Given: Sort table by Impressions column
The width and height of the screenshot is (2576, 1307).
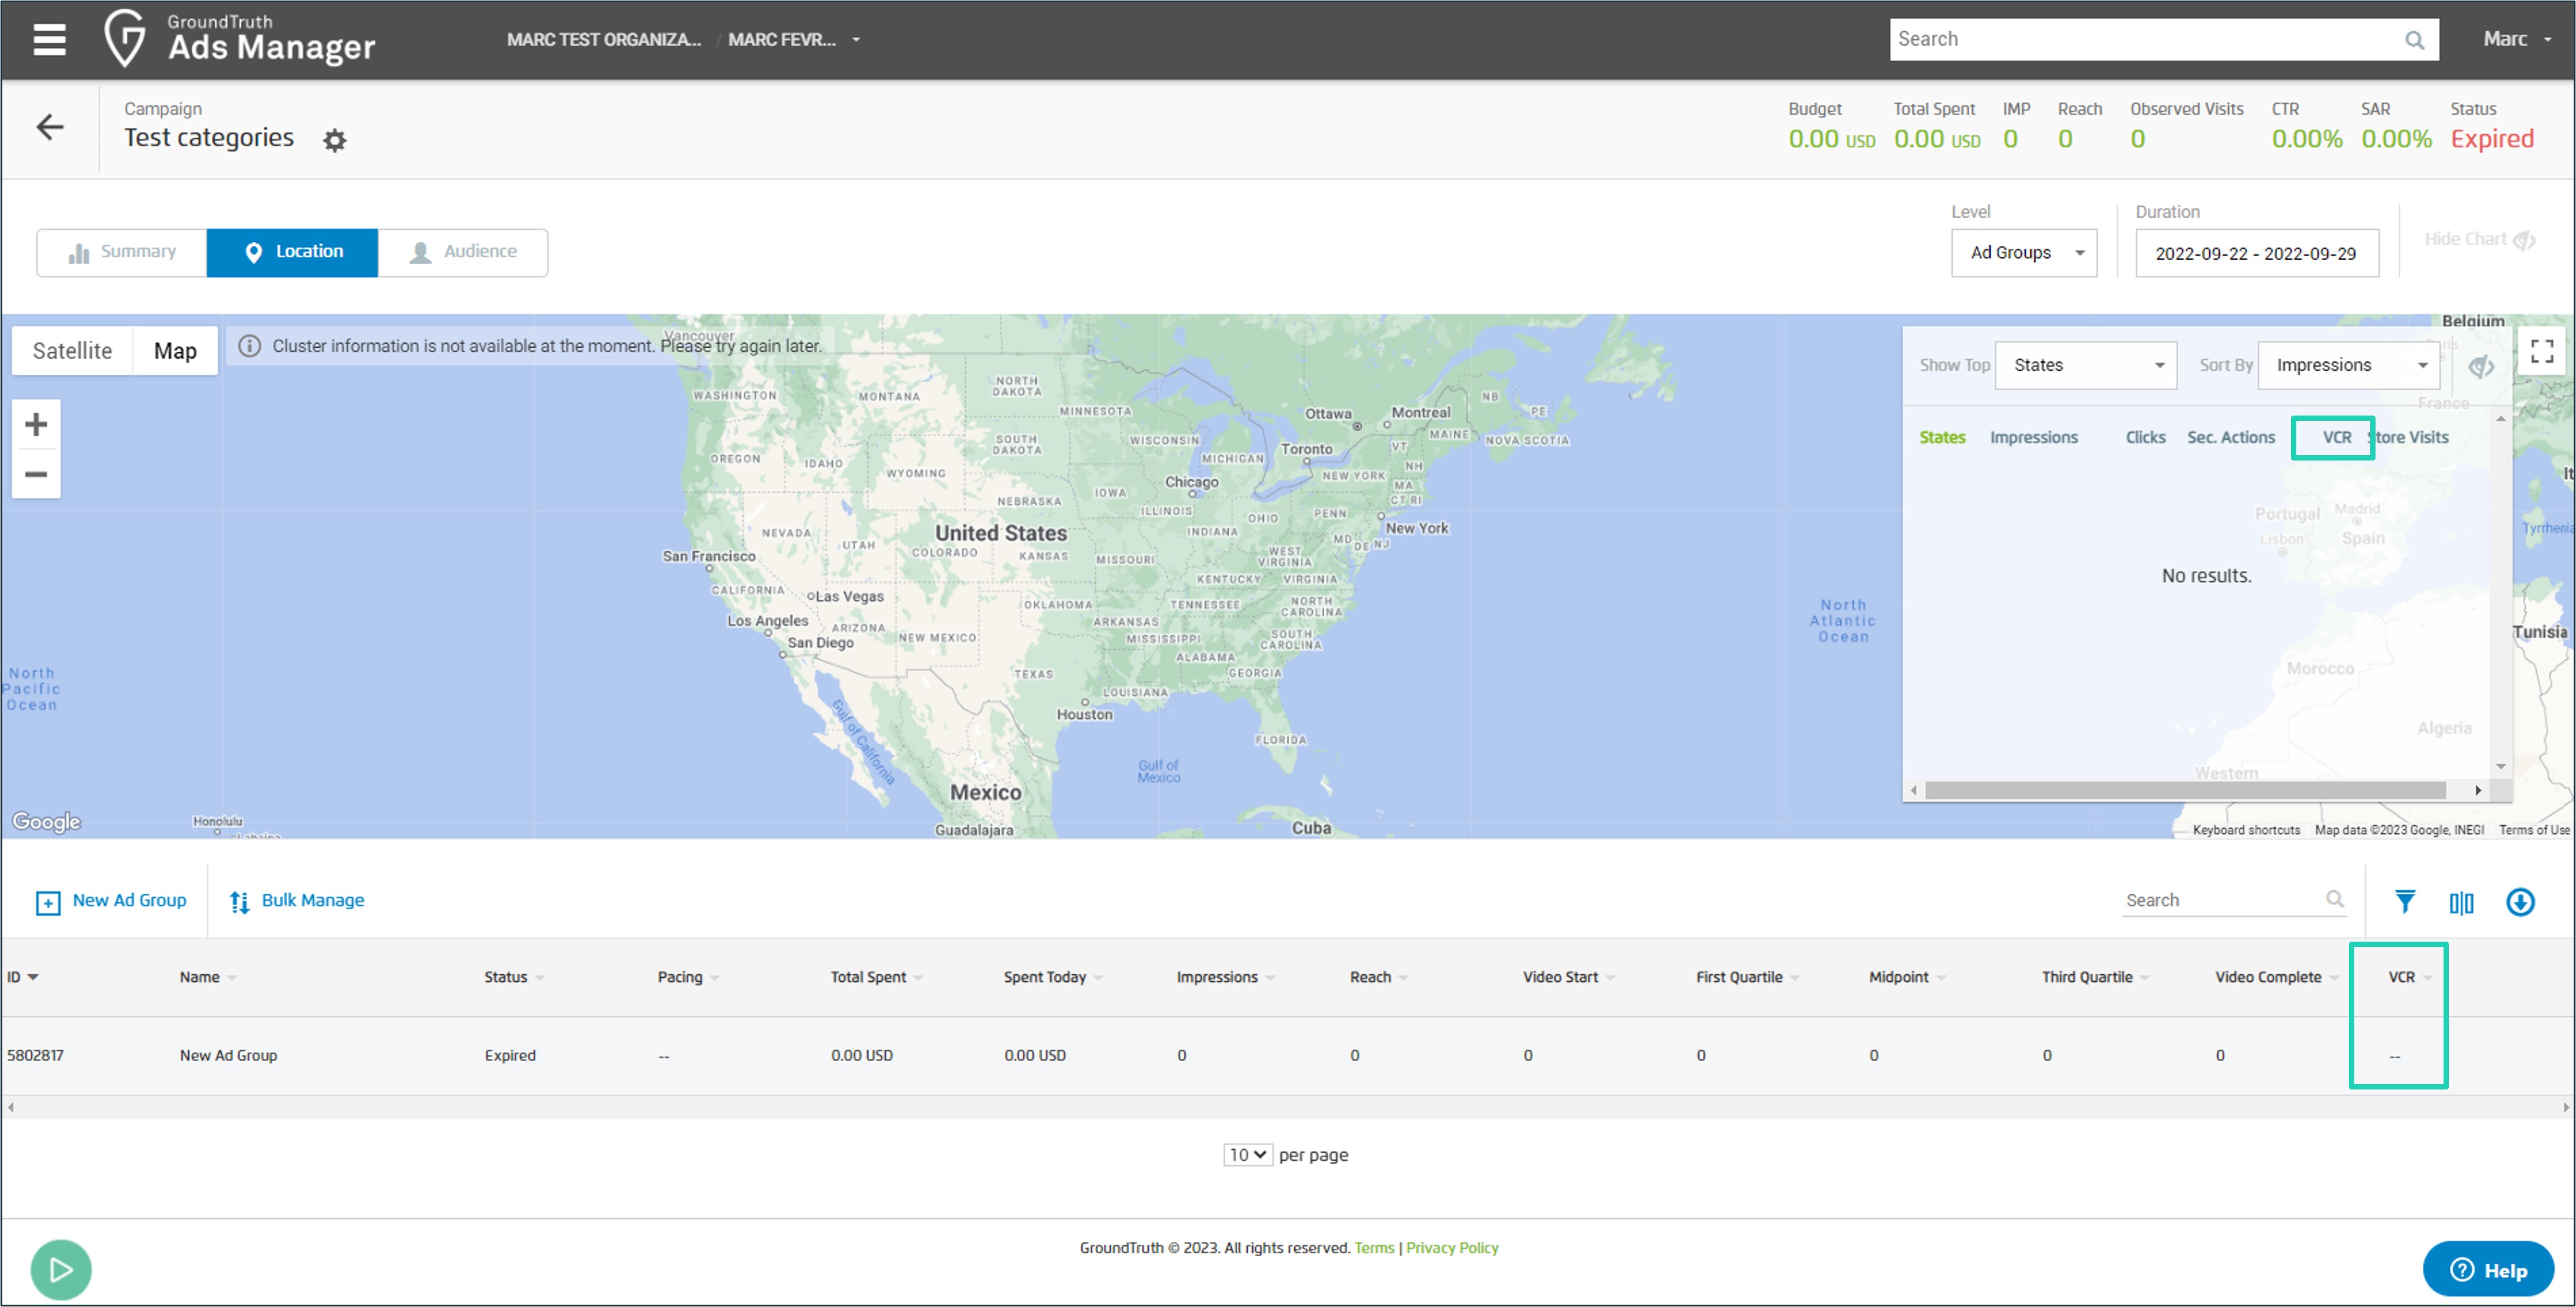Looking at the screenshot, I should pos(1225,976).
